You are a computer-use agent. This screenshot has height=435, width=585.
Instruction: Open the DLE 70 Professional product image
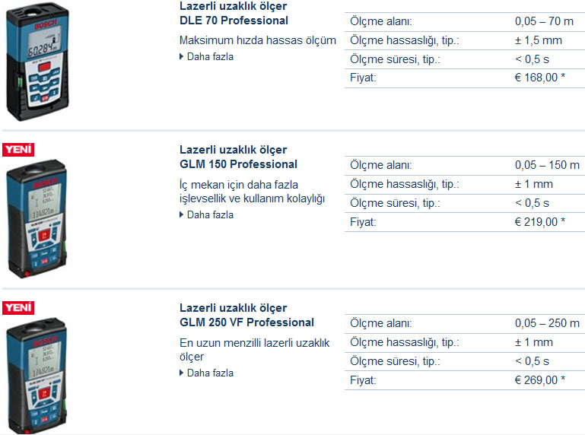(38, 62)
